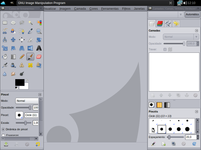The width and height of the screenshot is (201, 150).
Task: Open the Camadas Modo Normal dropdown
Action: click(181, 37)
